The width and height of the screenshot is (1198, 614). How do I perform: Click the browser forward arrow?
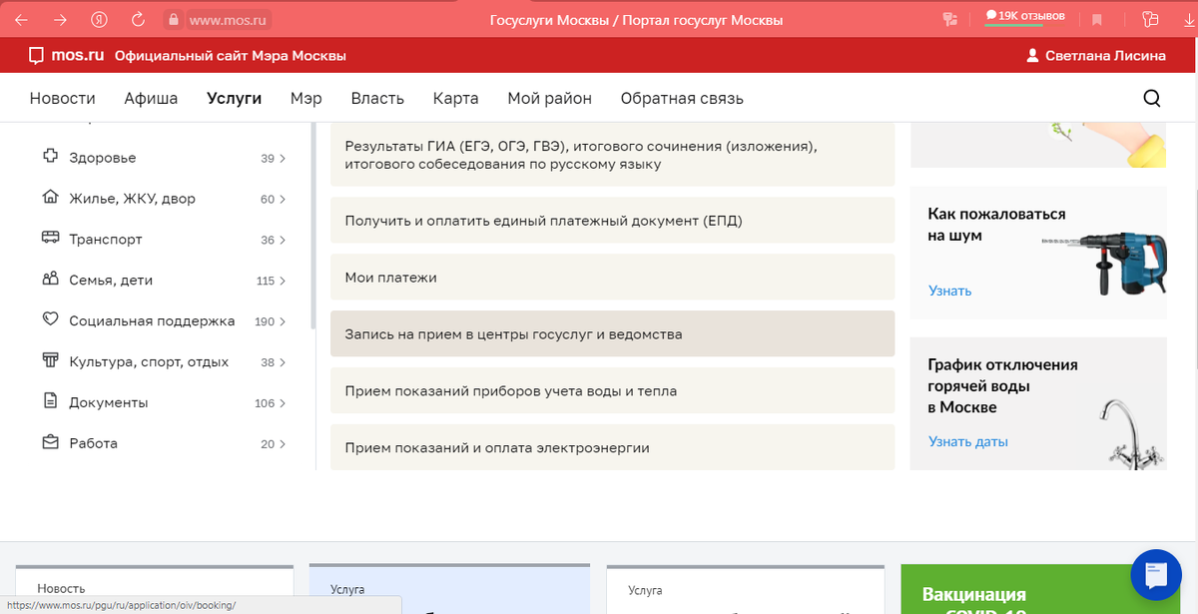(60, 19)
